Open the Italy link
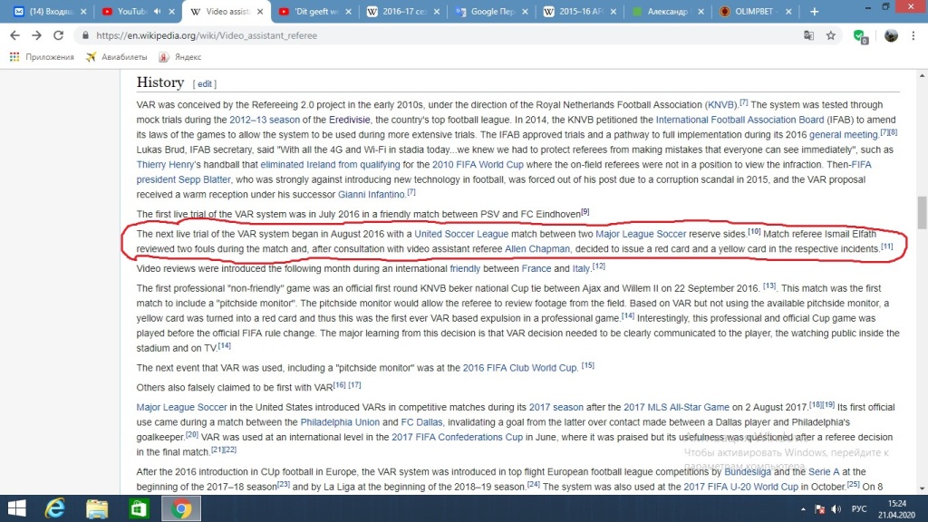 (581, 268)
